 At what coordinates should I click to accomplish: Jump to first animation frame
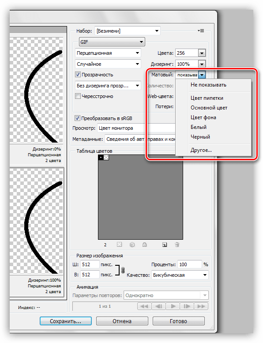tap(144, 306)
